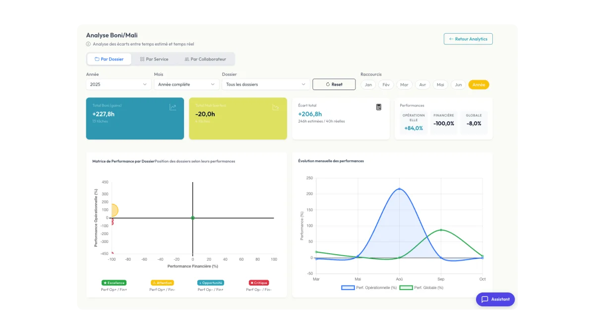Toggle the Perf. Globale (%) legend series

421,287
